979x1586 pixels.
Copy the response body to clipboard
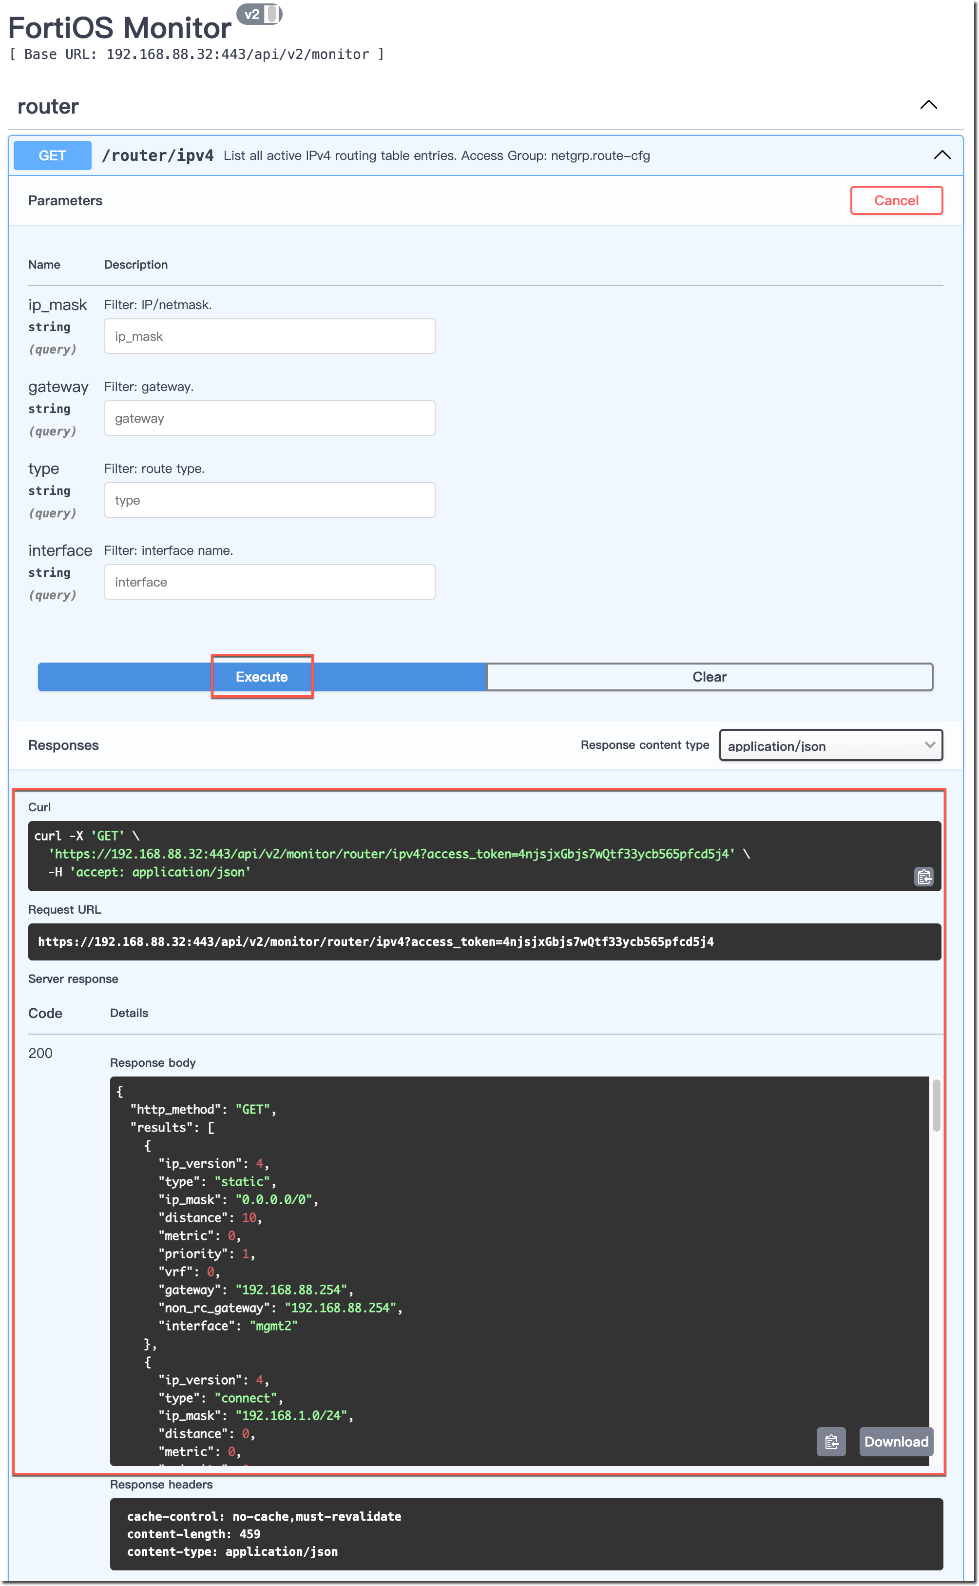[831, 1442]
